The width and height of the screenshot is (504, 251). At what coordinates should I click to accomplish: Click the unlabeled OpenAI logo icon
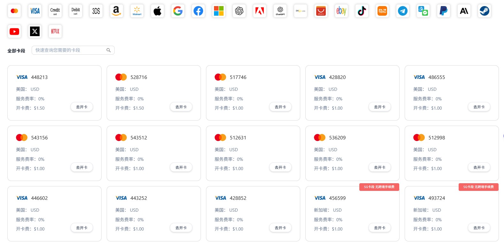point(239,11)
